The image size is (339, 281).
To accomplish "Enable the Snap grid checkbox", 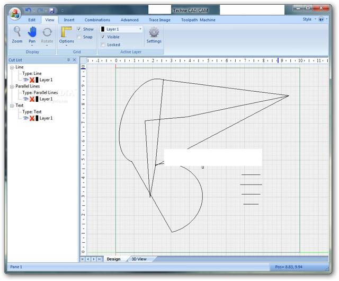I will tap(79, 37).
